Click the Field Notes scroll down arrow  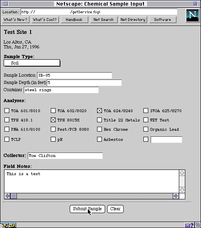pos(182,190)
